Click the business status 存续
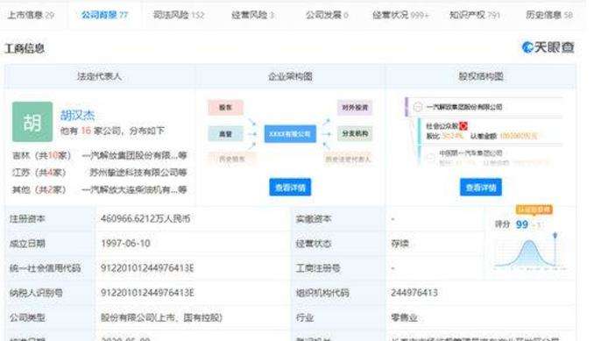 400,243
